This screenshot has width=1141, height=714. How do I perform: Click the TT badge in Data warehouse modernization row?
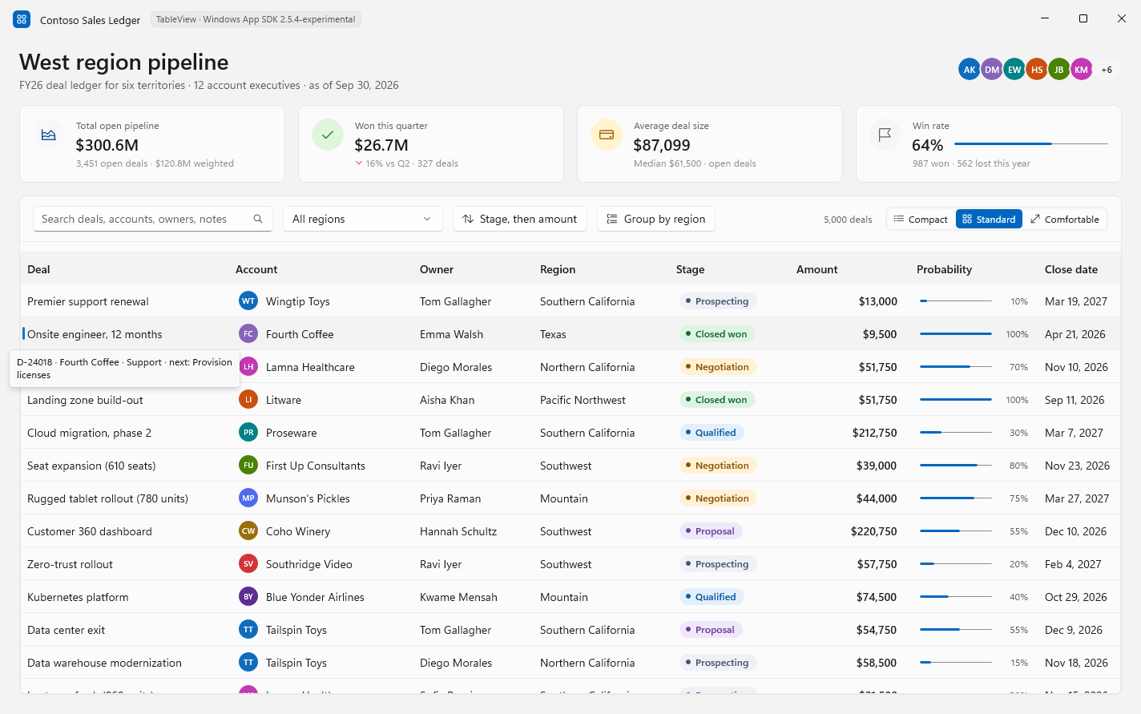[248, 663]
